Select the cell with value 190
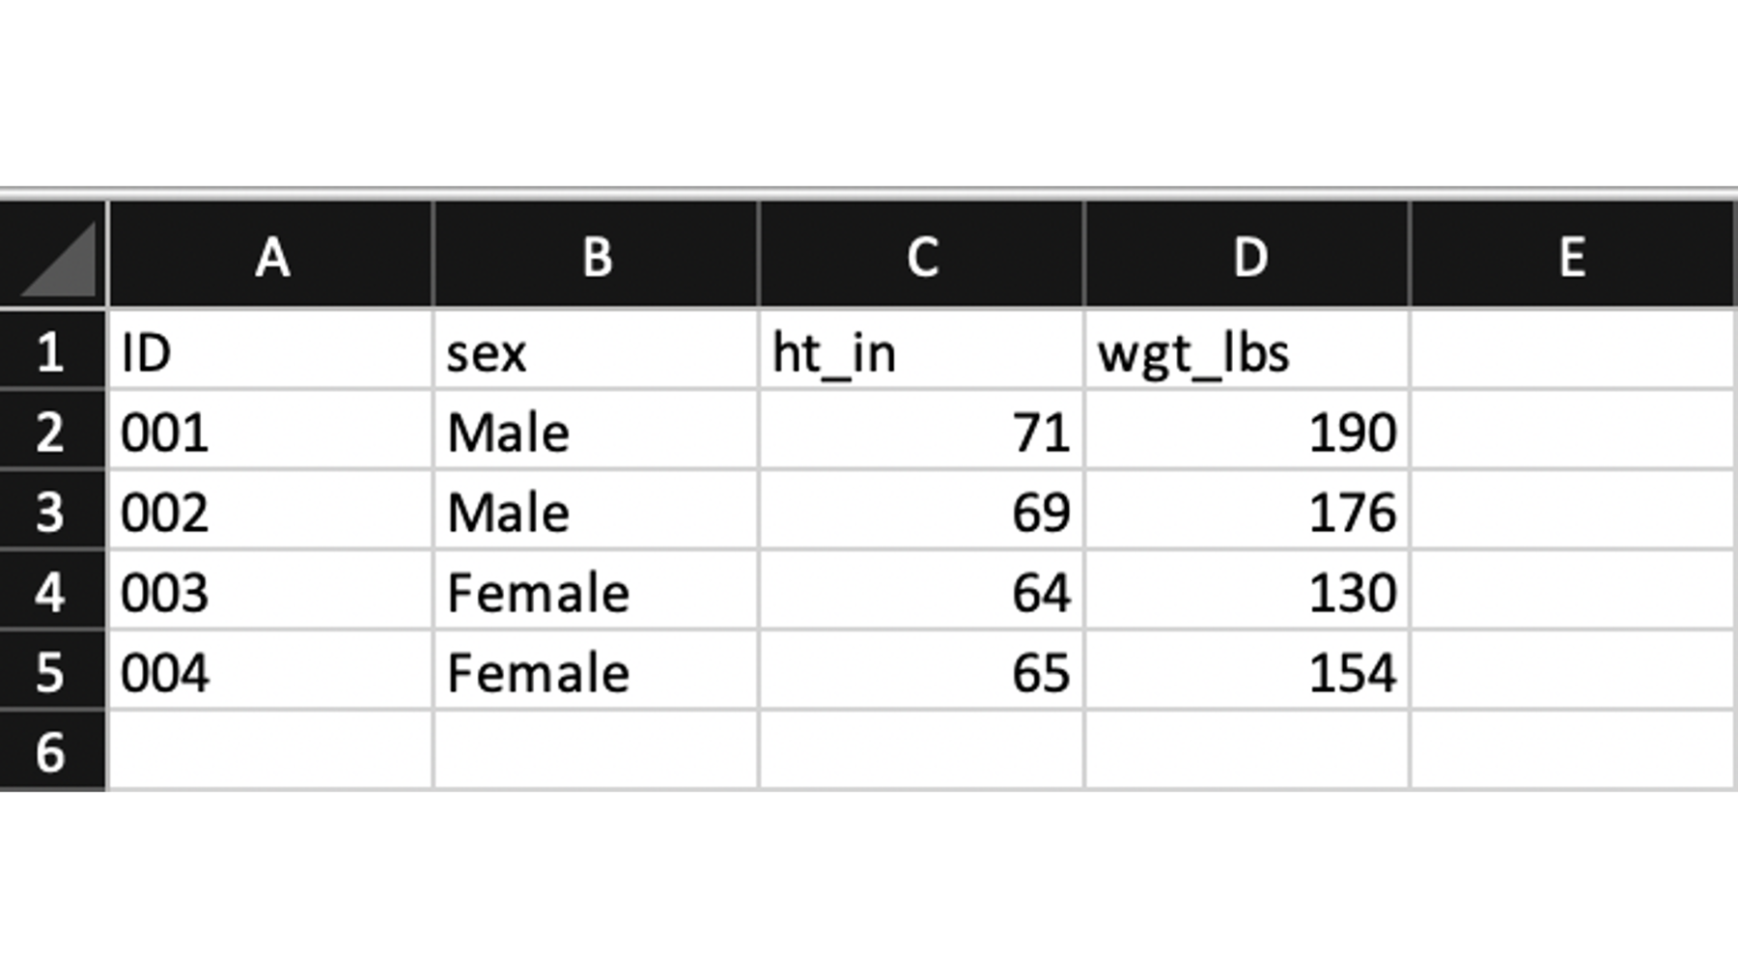The width and height of the screenshot is (1738, 978). click(1247, 431)
